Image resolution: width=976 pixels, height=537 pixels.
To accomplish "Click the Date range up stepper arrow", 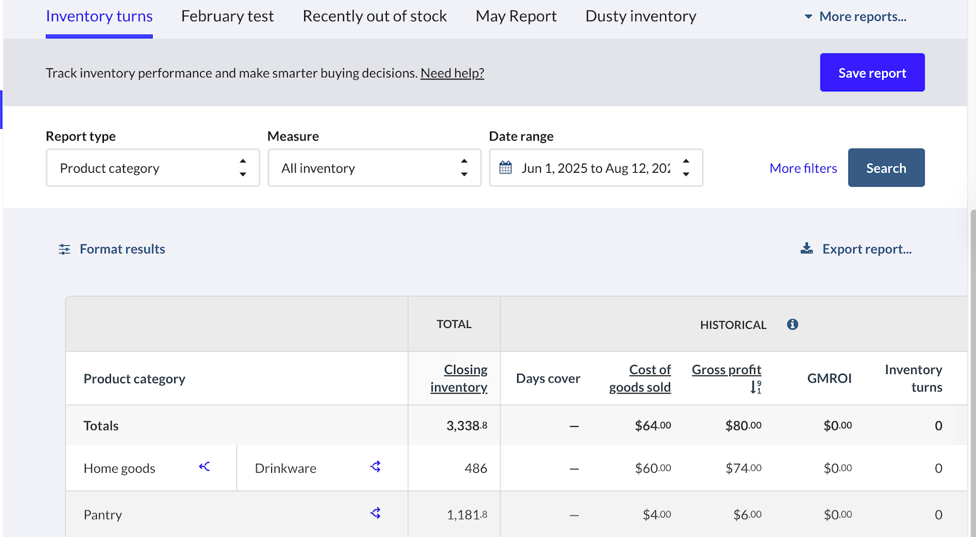I will click(686, 162).
